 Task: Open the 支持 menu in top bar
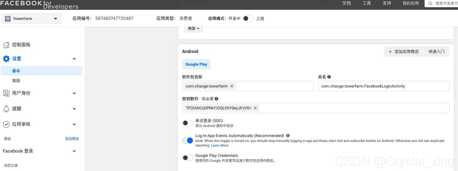point(387,3)
